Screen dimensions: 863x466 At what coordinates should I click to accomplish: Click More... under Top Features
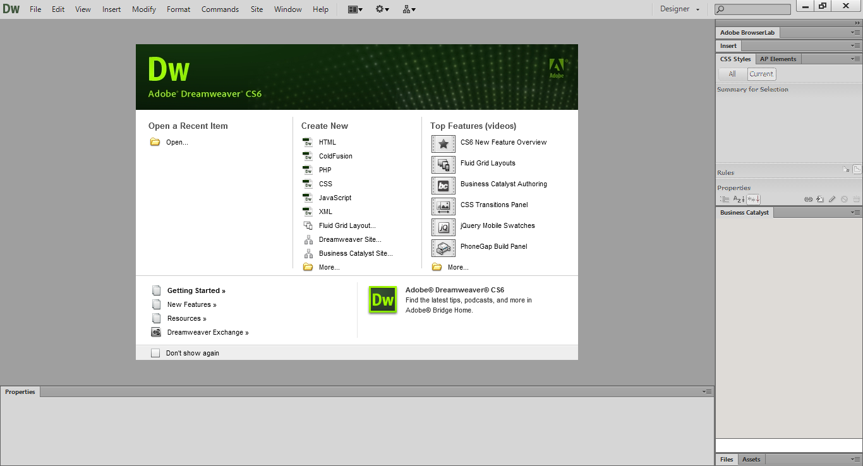click(x=458, y=267)
